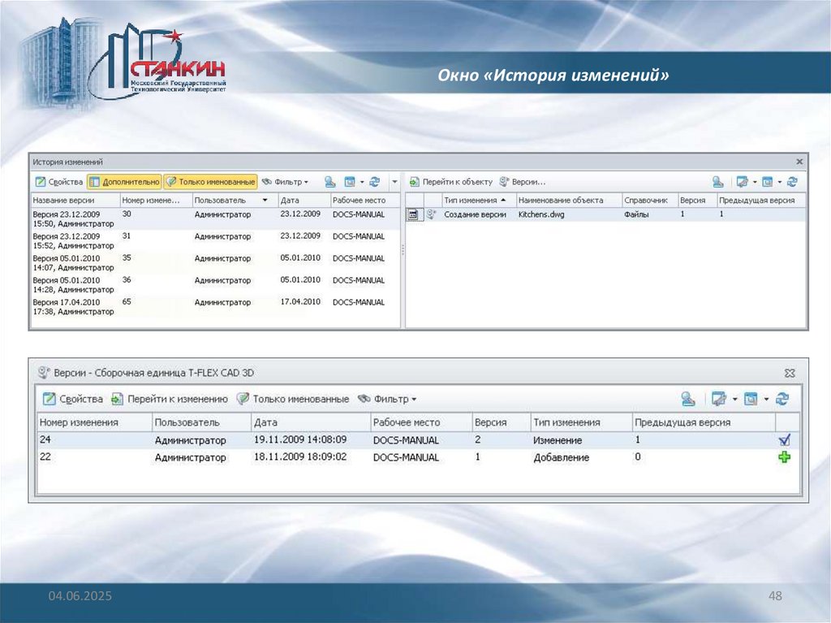
Task: Toggle Только именованные in История изменений
Action: click(210, 182)
